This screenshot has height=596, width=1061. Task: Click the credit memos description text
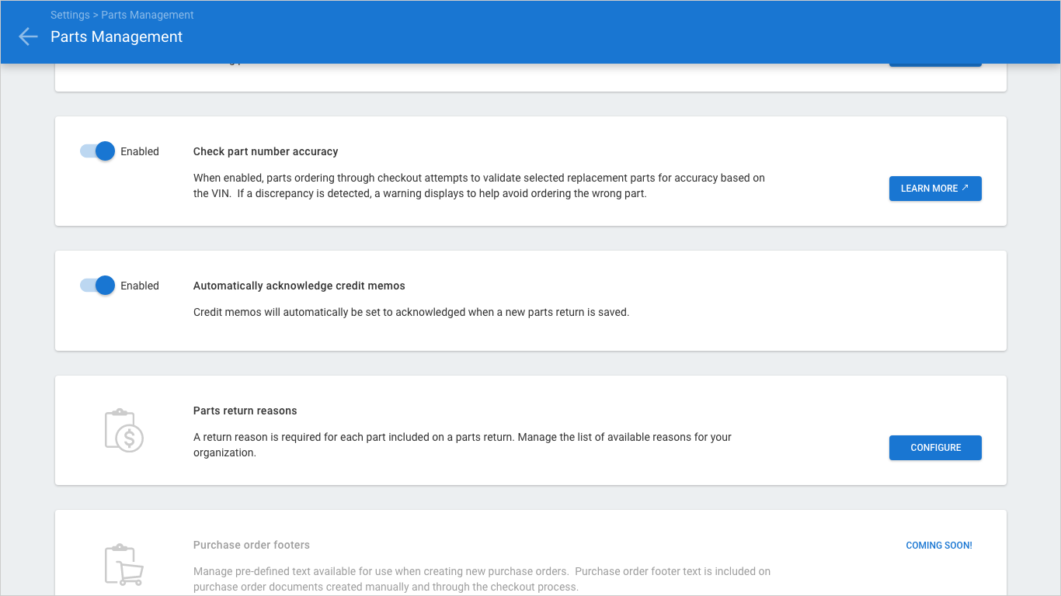coord(411,312)
